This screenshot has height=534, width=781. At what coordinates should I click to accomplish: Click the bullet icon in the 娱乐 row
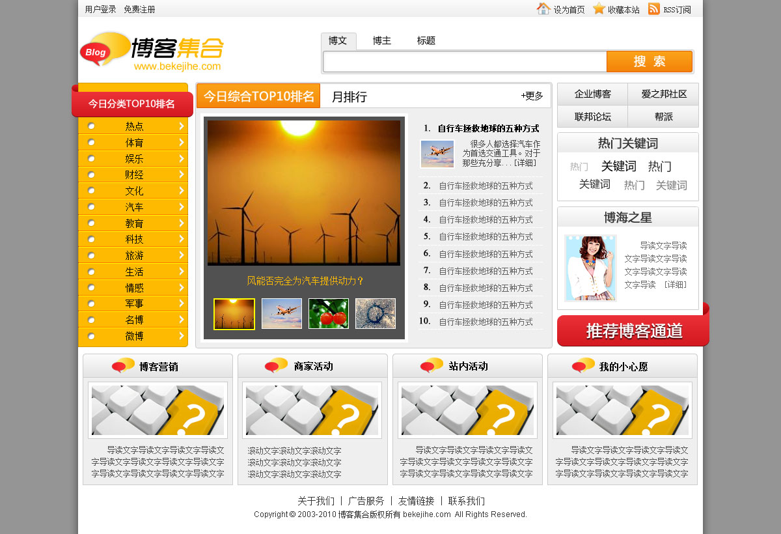click(91, 158)
